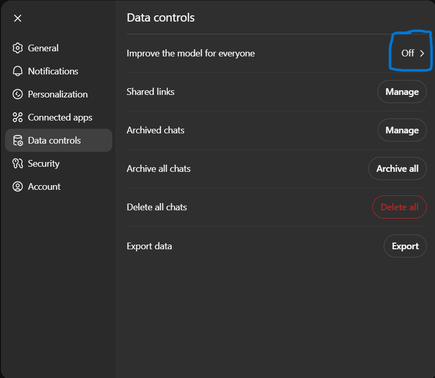The image size is (435, 378).
Task: Click the Account profile icon
Action: pos(17,186)
